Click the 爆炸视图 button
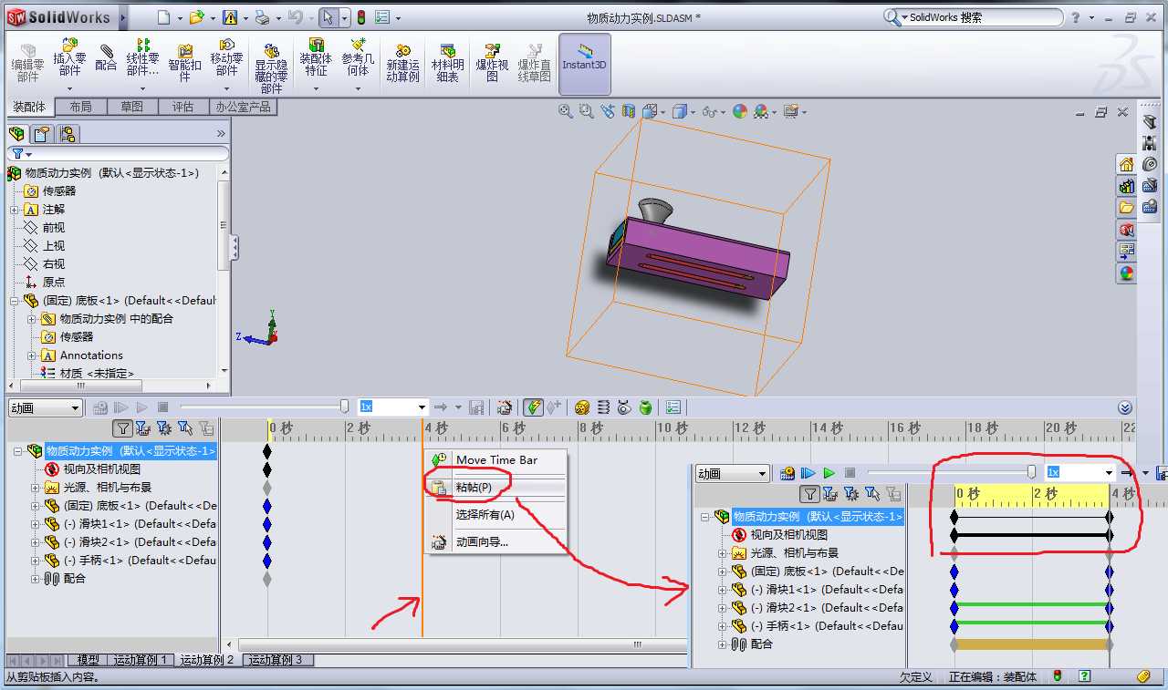 point(492,62)
